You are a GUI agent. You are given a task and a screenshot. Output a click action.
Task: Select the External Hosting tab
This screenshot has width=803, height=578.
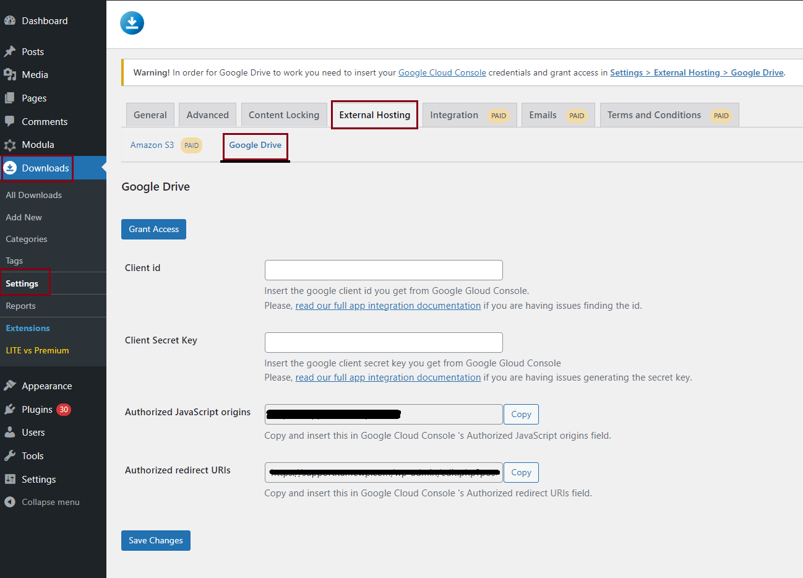point(375,115)
